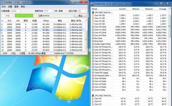Click the HWiNFO sensor list scrollbar thumb
This screenshot has width=172, height=106.
170,26
